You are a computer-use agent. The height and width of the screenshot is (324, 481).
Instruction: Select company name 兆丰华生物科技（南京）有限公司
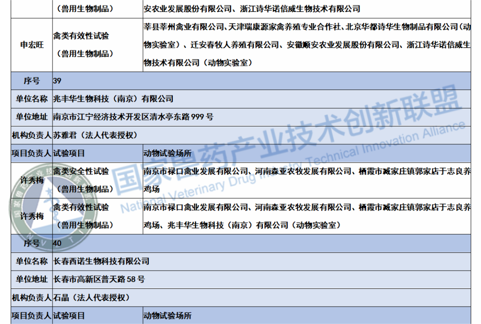tap(113, 99)
